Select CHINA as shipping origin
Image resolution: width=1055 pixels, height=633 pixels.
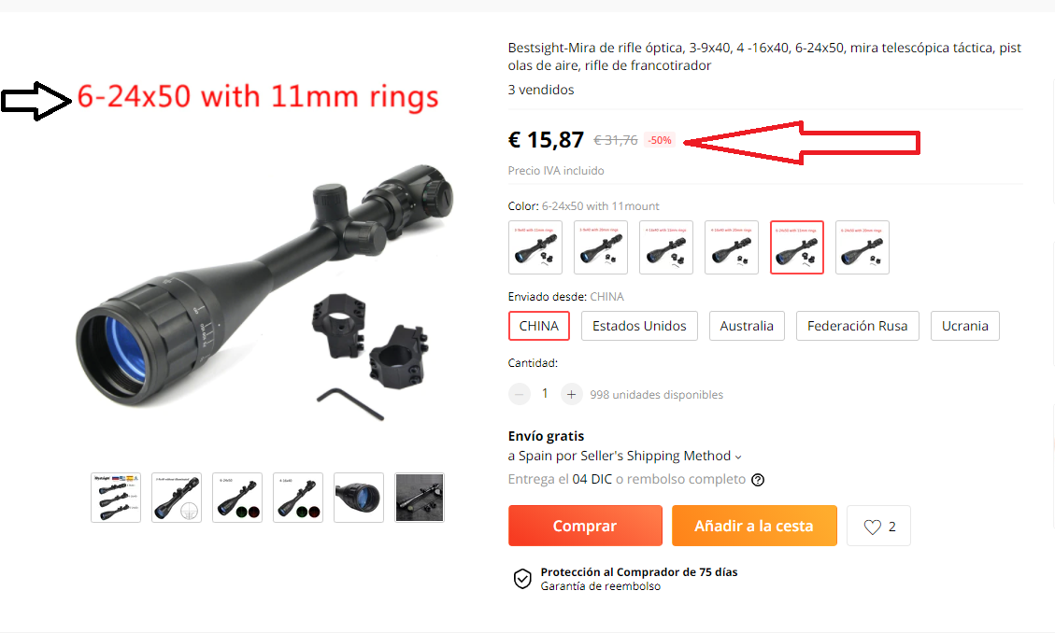click(539, 326)
